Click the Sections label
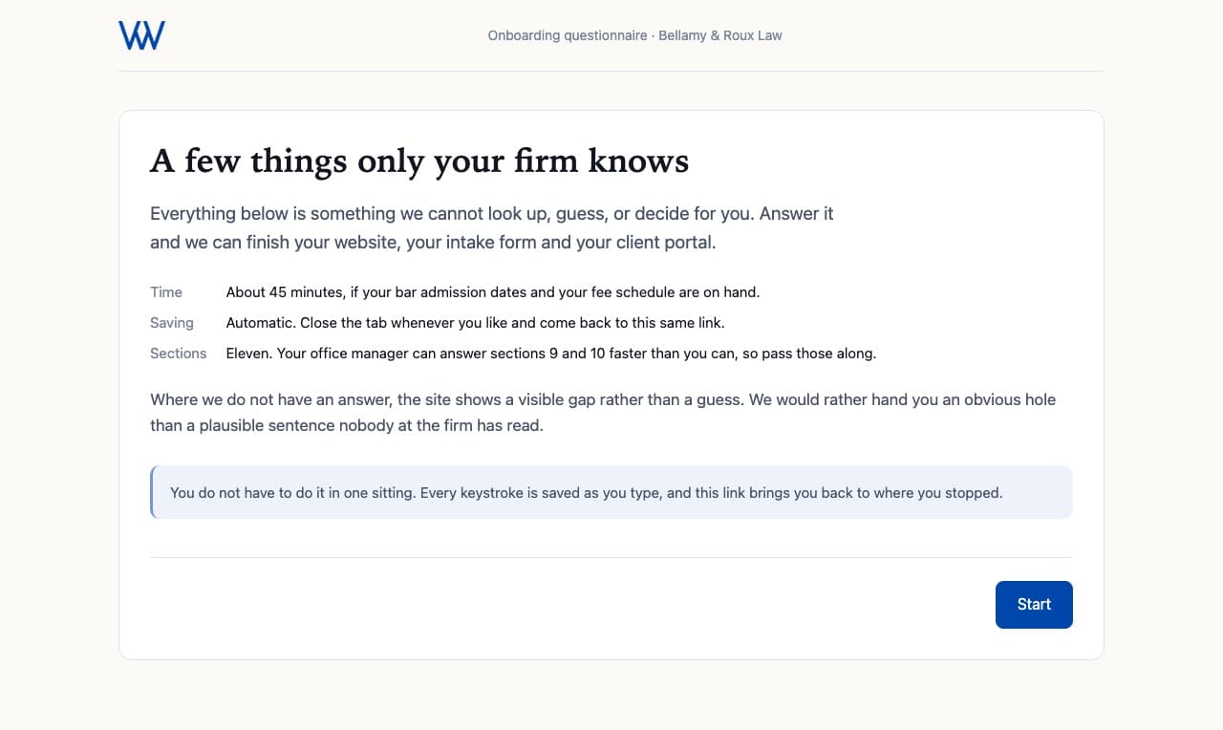1223x730 pixels. (179, 354)
